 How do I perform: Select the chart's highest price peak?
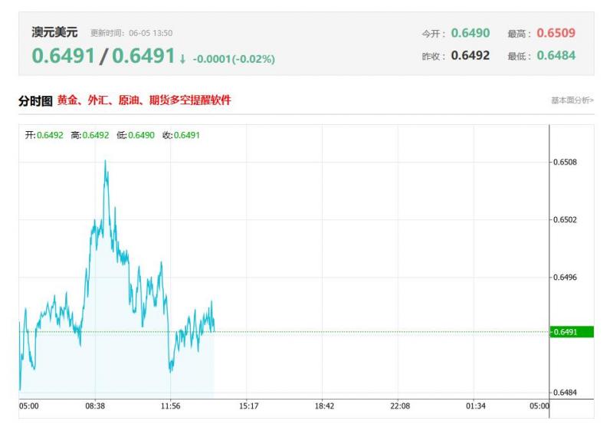(x=105, y=161)
